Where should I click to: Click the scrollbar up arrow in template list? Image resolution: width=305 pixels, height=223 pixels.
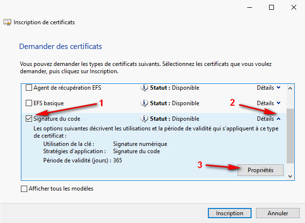[290, 88]
